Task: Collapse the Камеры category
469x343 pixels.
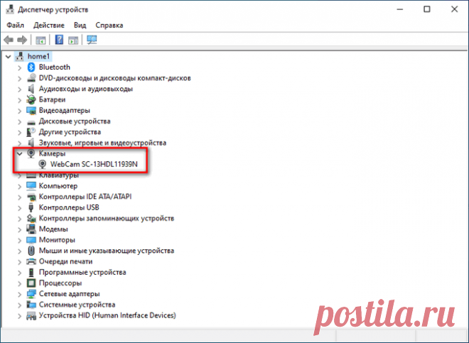Action: [20, 153]
